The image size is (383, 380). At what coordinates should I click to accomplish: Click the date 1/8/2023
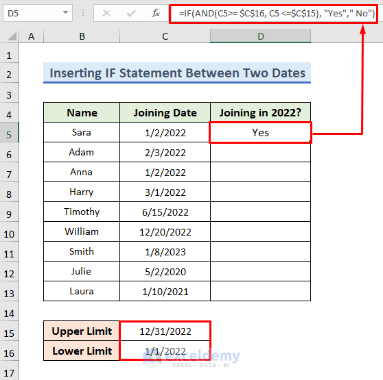click(x=165, y=252)
